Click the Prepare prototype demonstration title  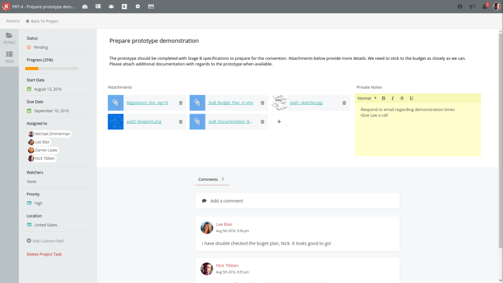point(154,41)
